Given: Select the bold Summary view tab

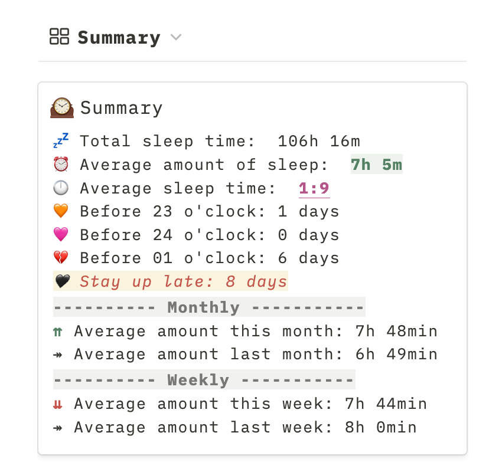Looking at the screenshot, I should tap(119, 38).
